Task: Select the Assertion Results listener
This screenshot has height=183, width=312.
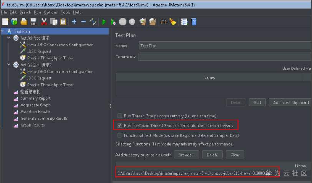Action: [35, 112]
